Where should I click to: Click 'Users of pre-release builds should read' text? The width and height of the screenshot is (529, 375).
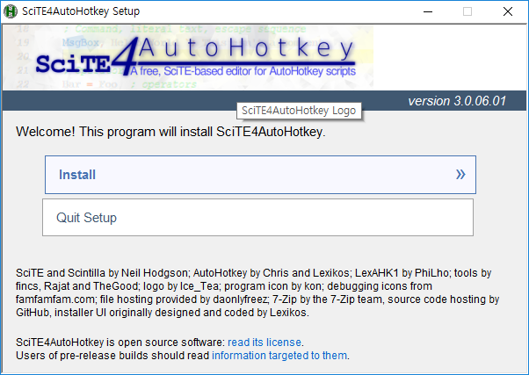(x=112, y=356)
